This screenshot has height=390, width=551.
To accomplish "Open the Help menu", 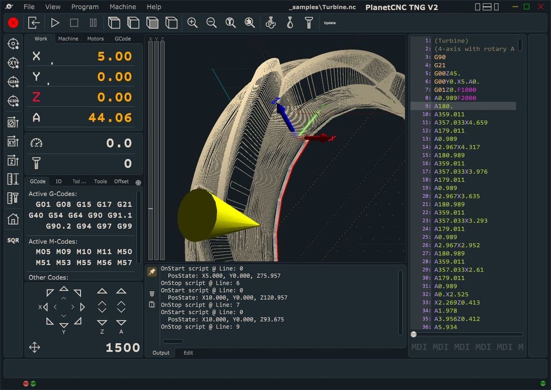I will point(154,7).
